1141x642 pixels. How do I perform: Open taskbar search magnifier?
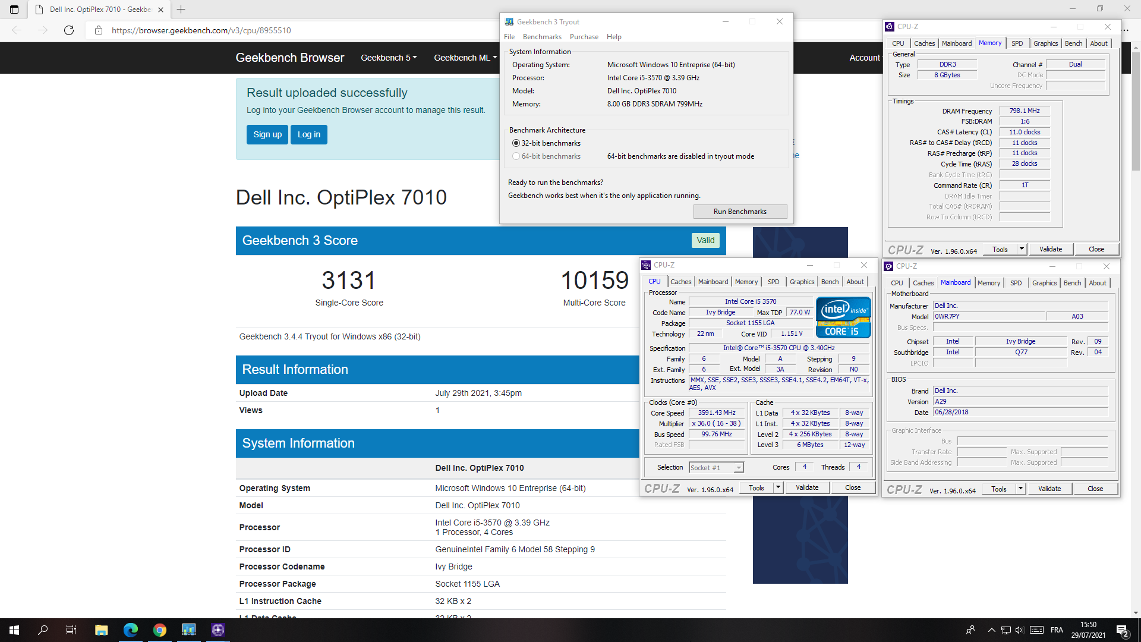(x=43, y=630)
